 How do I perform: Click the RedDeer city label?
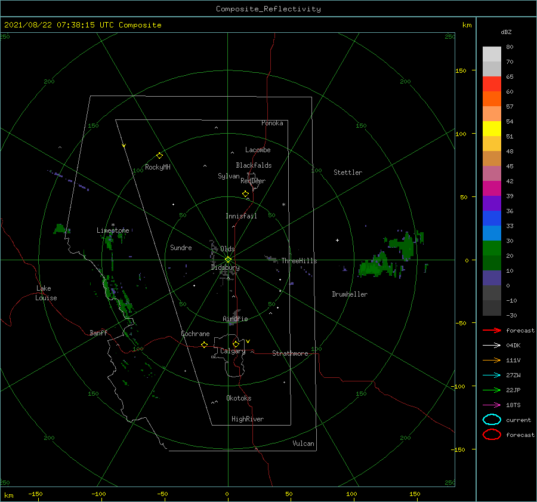[253, 181]
